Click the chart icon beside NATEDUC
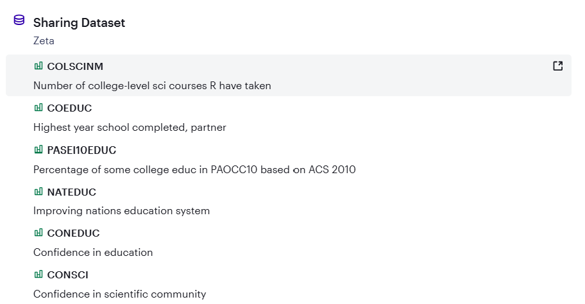 click(x=38, y=191)
